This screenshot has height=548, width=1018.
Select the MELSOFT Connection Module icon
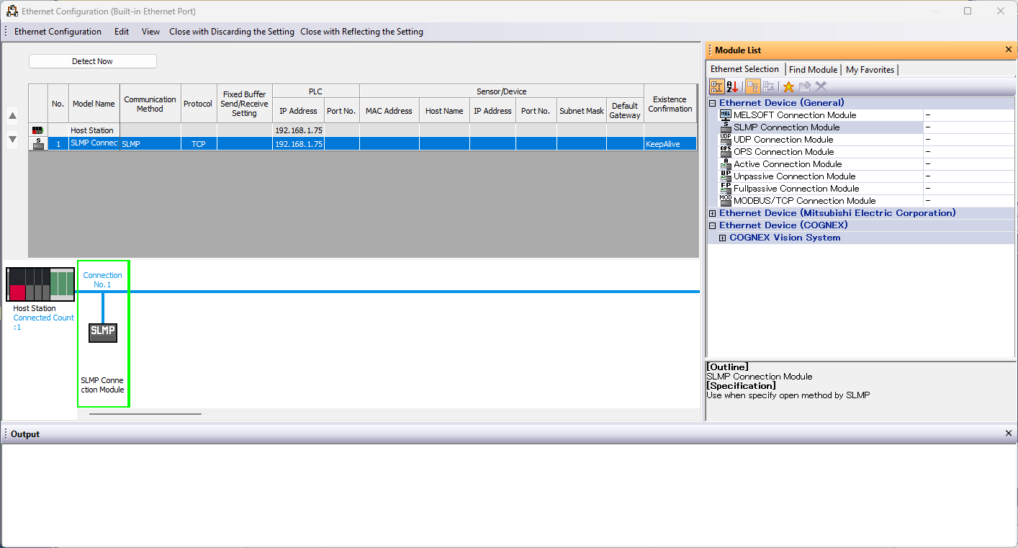[x=726, y=115]
